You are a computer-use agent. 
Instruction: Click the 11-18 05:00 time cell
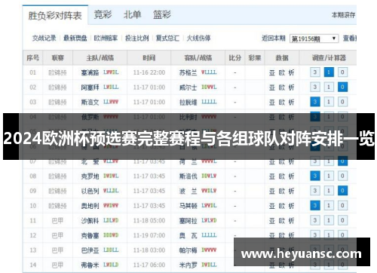tap(149, 221)
